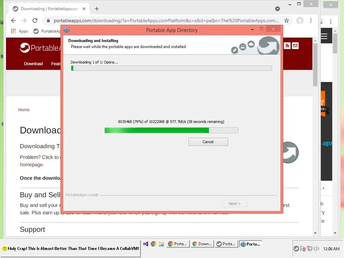Go back in Chrome
Viewport: 344px width, 258px height.
pos(13,20)
